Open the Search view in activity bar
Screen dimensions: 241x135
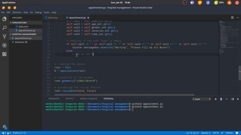tap(4, 28)
